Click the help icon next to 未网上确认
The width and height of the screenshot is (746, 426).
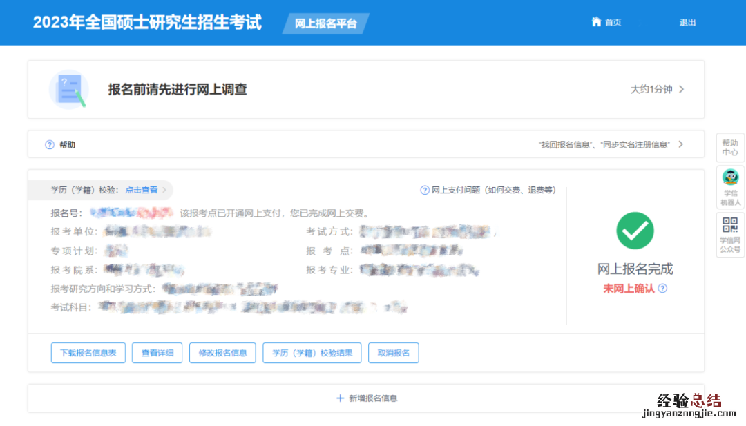click(x=662, y=289)
